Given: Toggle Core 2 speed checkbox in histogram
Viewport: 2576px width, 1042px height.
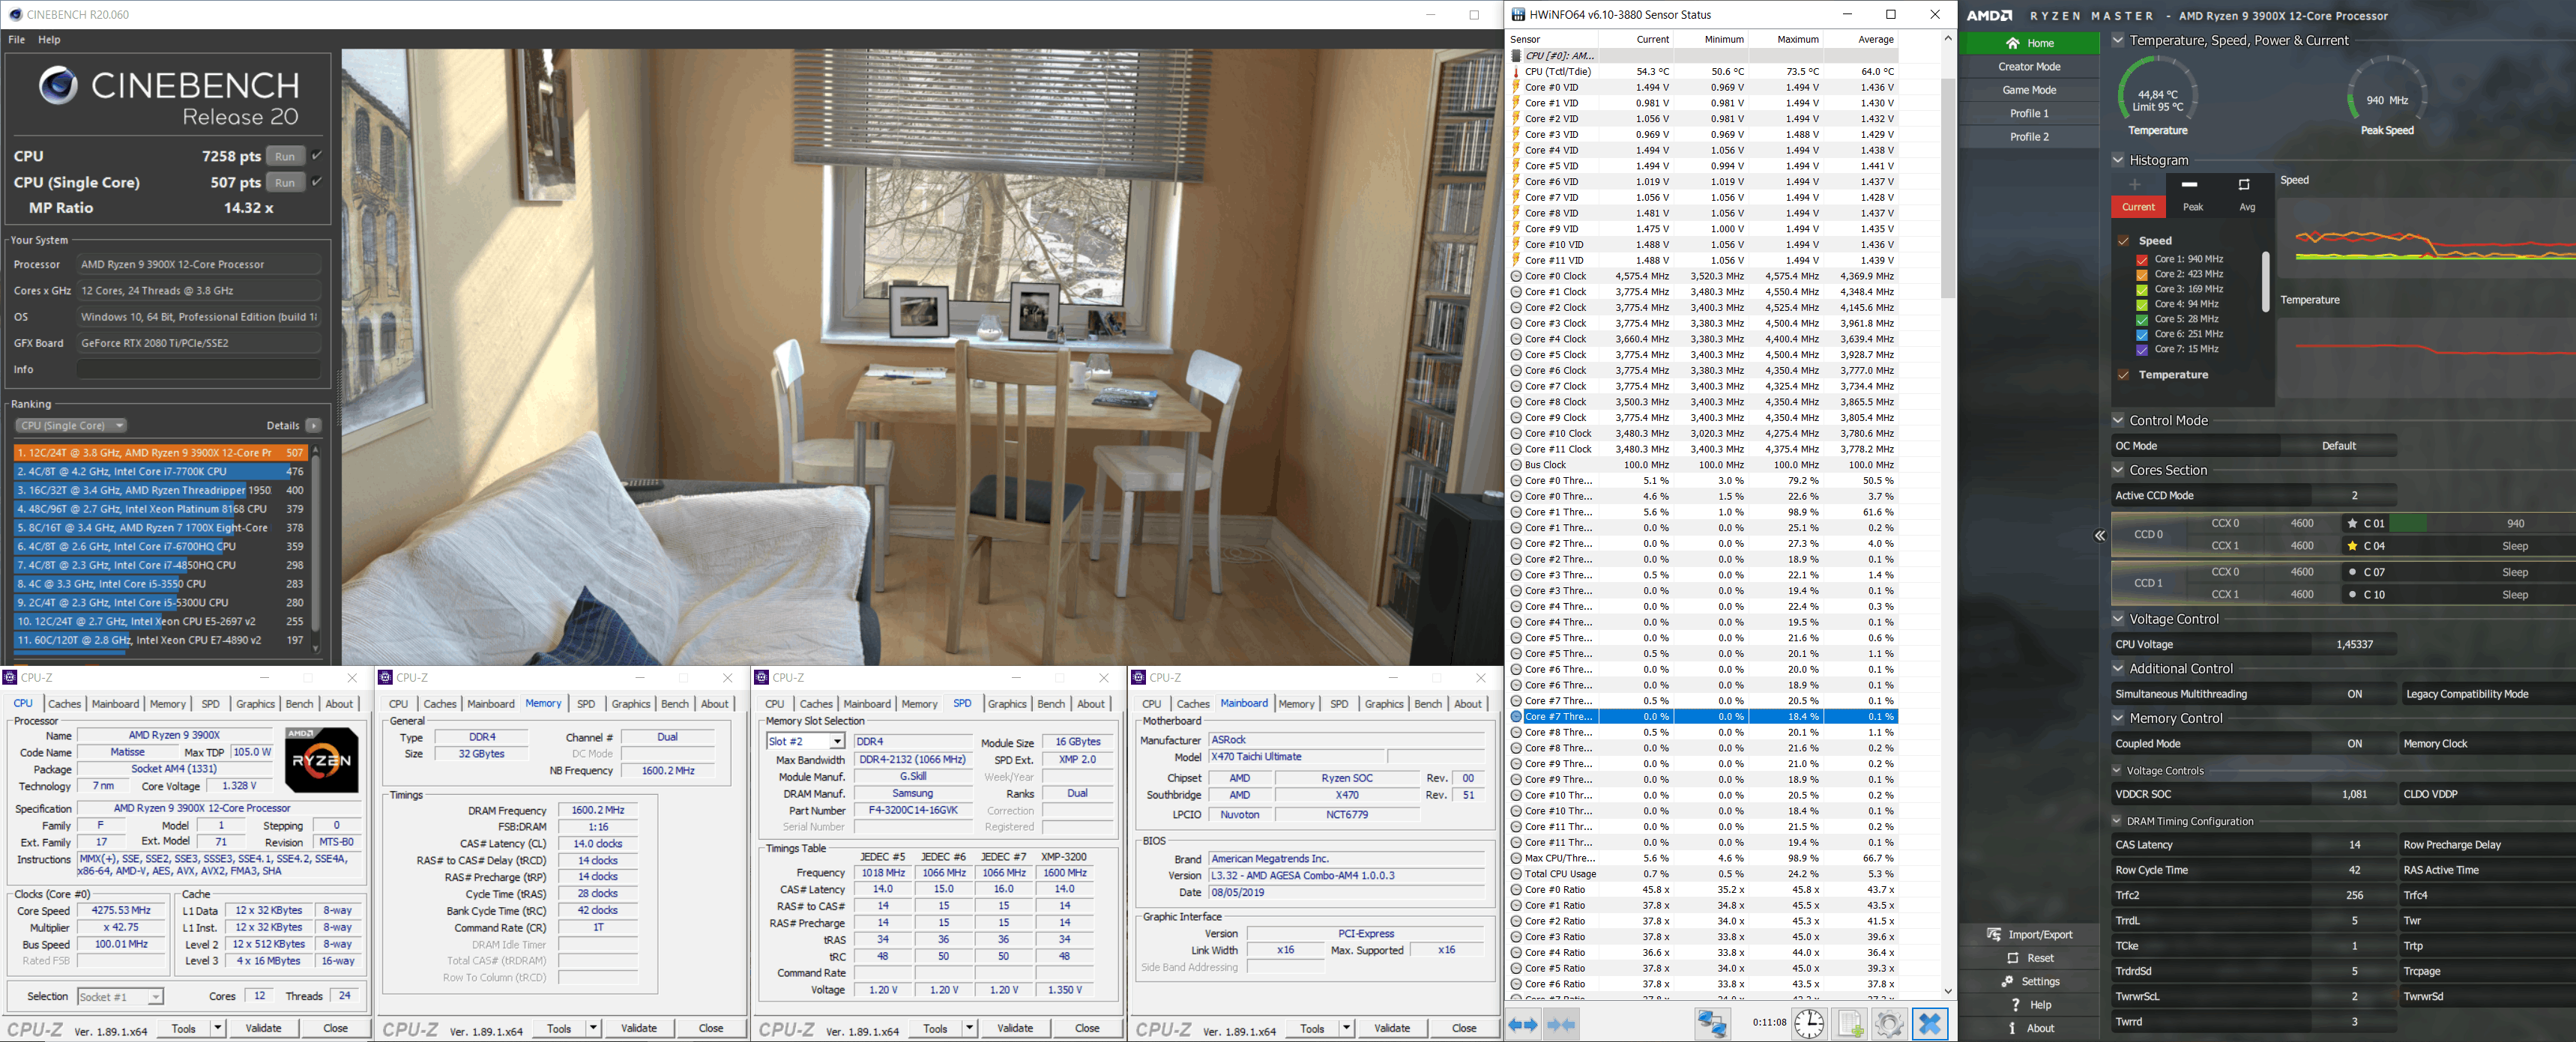Looking at the screenshot, I should click(x=2142, y=273).
